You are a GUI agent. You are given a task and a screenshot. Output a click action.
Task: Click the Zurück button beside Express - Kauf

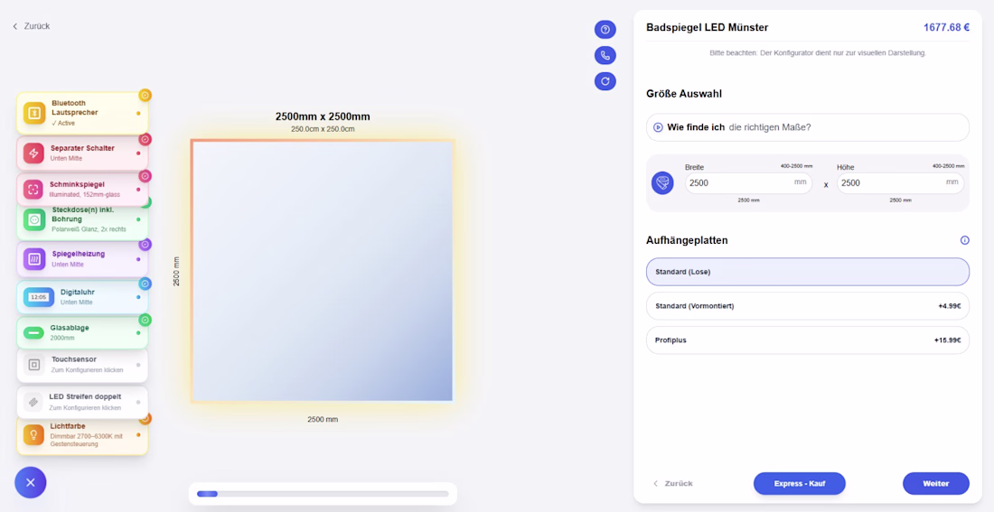(x=672, y=483)
